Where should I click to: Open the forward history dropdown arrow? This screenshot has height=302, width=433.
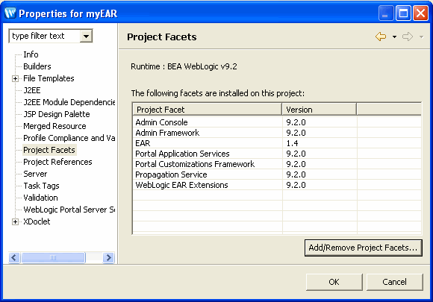click(421, 37)
